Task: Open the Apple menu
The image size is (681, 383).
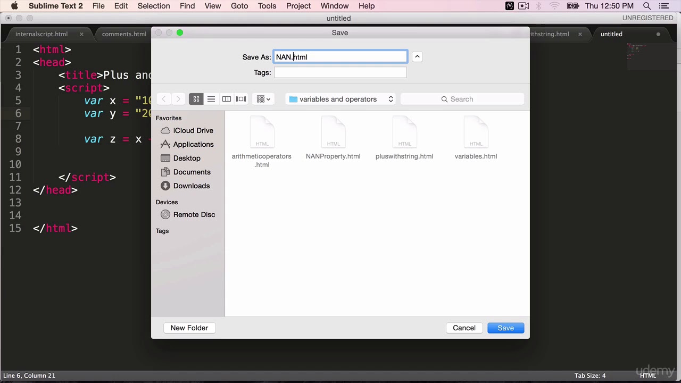Action: (x=14, y=6)
